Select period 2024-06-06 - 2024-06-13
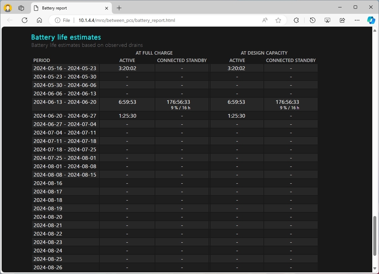Image resolution: width=379 pixels, height=274 pixels. pos(65,93)
